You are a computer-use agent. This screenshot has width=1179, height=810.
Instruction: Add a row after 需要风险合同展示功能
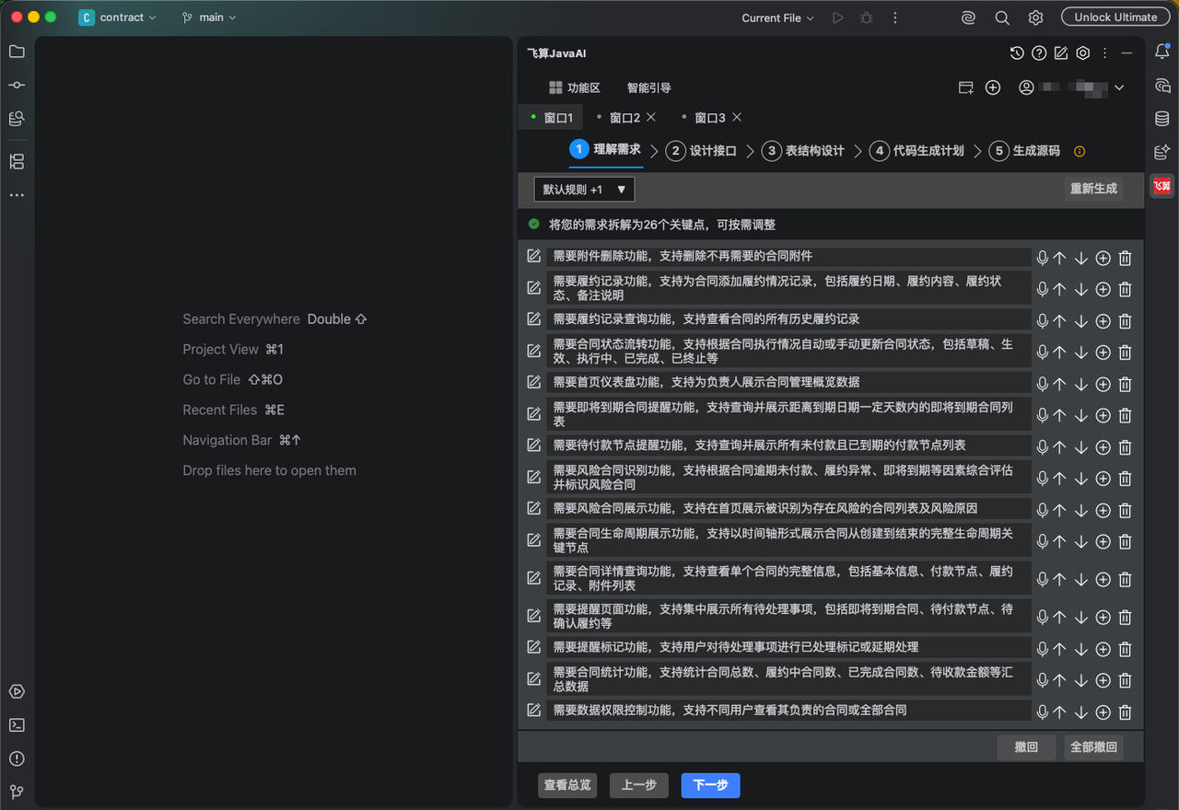coord(1103,510)
